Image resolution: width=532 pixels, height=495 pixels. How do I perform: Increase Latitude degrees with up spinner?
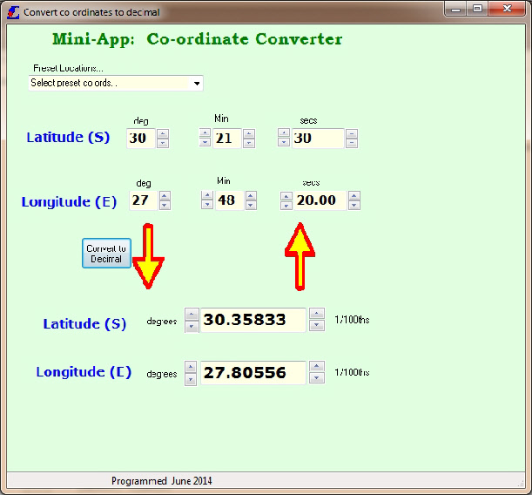pos(163,133)
